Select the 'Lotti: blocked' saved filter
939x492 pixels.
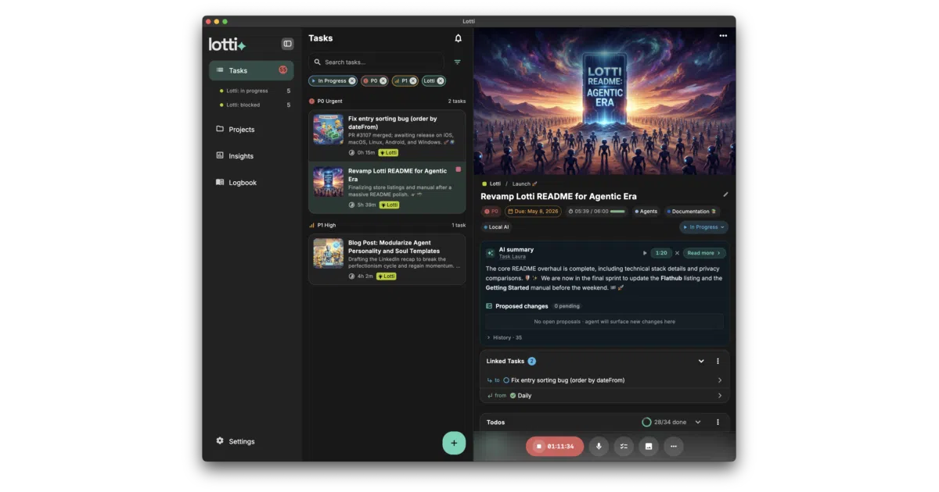(255, 105)
